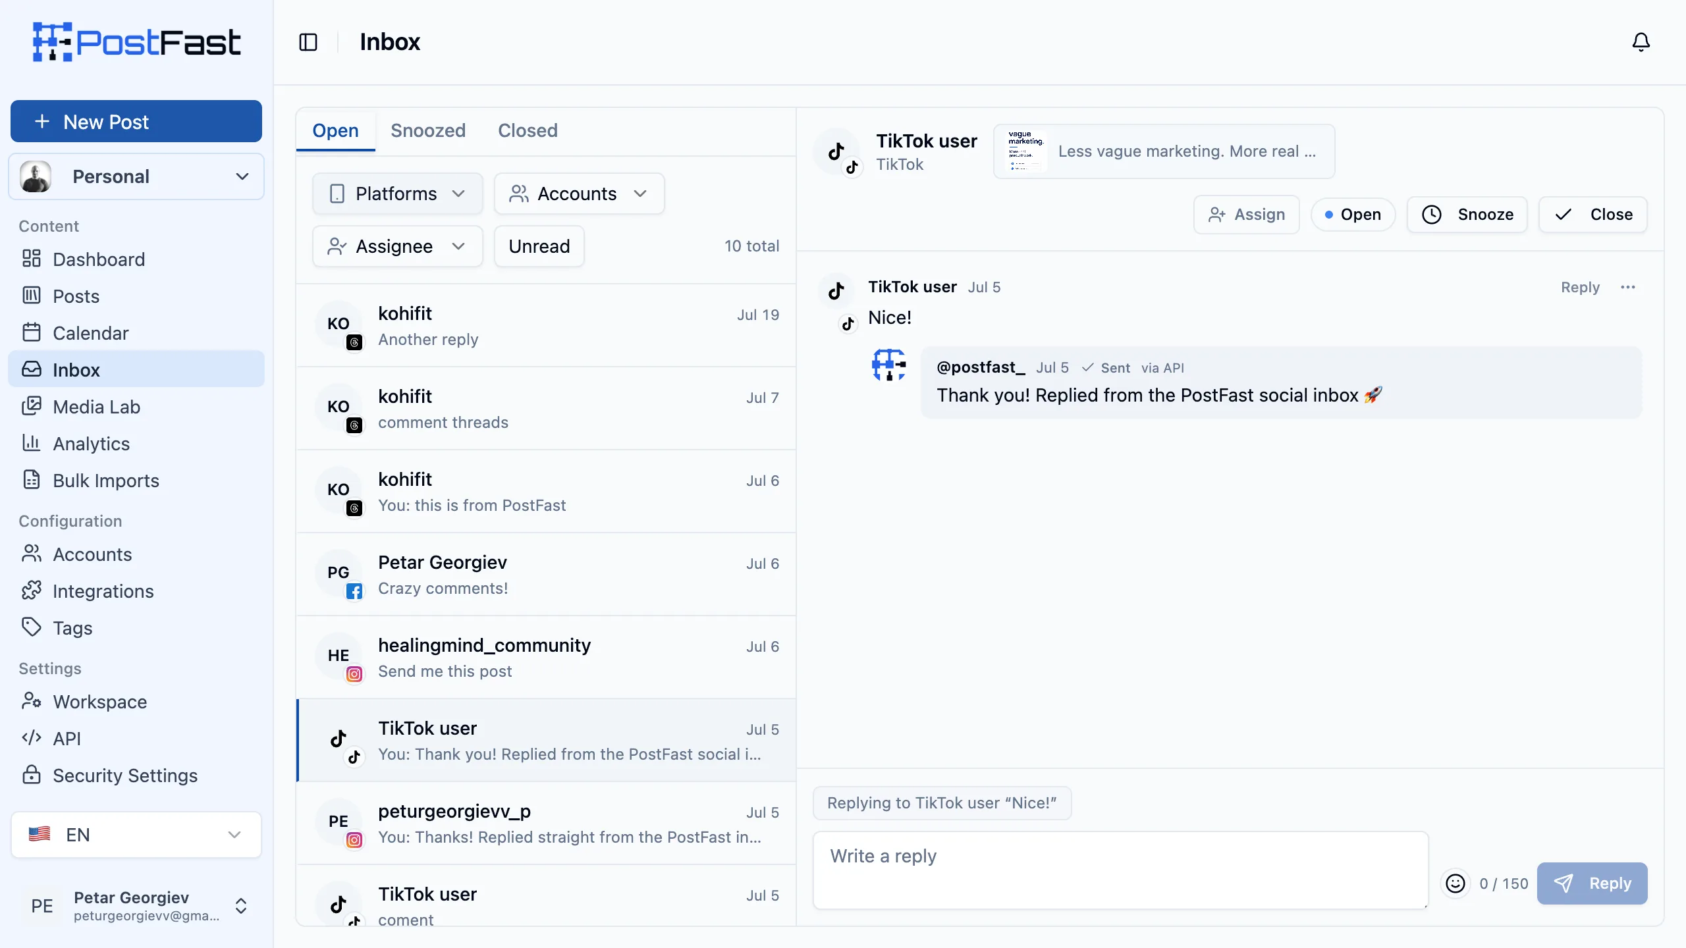This screenshot has width=1686, height=948.
Task: Select the TikTok user 'Thank you! Replied' conversation
Action: [x=547, y=741]
